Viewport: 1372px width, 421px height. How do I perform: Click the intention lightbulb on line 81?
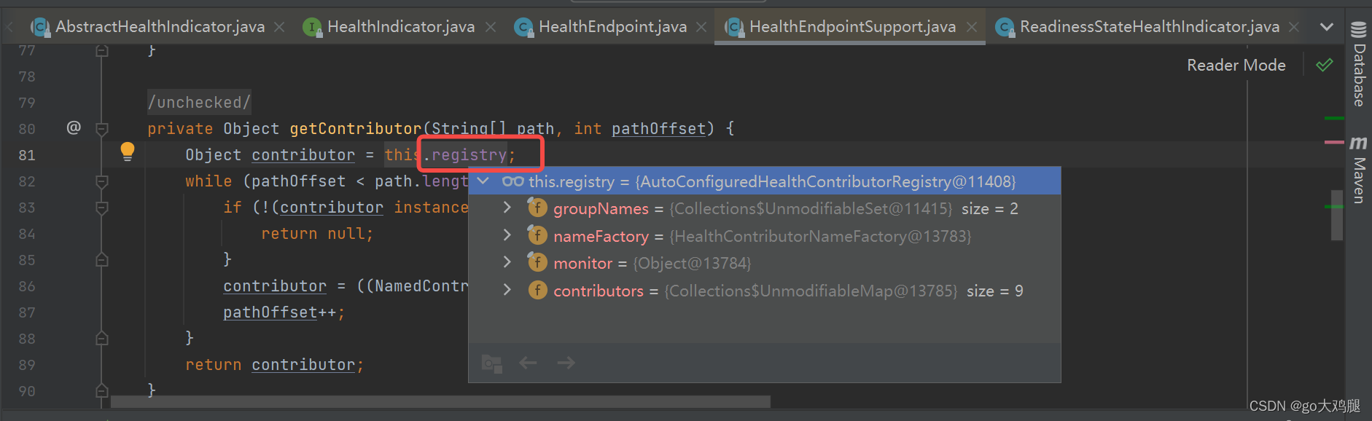[x=128, y=152]
